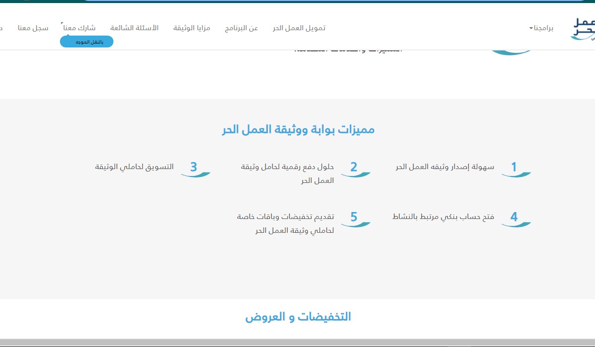The height and width of the screenshot is (347, 595).
Task: Open the تمويل العمل الحر menu item
Action: [299, 28]
